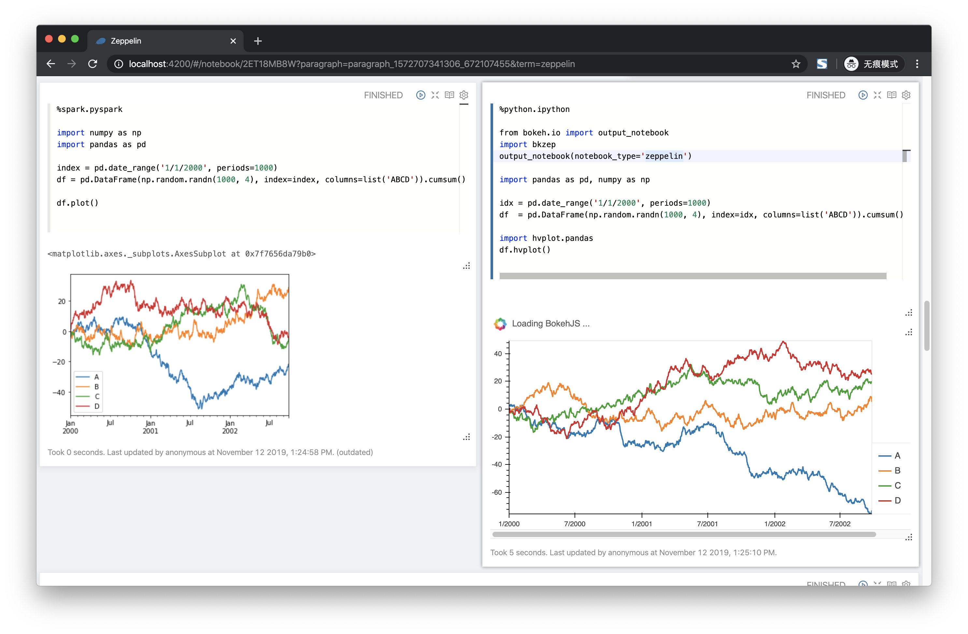
Task: Click the collapse editor icon in left paragraph
Action: [435, 95]
